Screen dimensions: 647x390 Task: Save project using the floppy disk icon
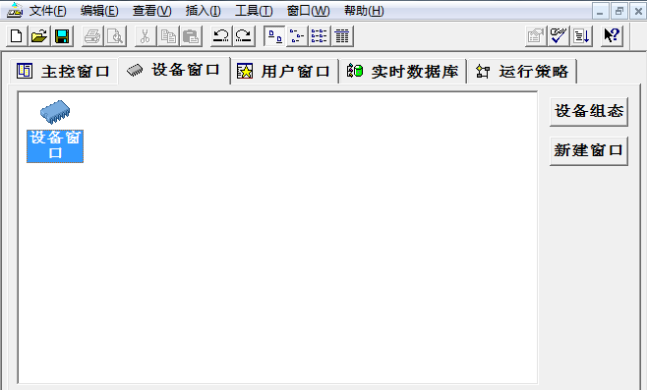pyautogui.click(x=62, y=36)
